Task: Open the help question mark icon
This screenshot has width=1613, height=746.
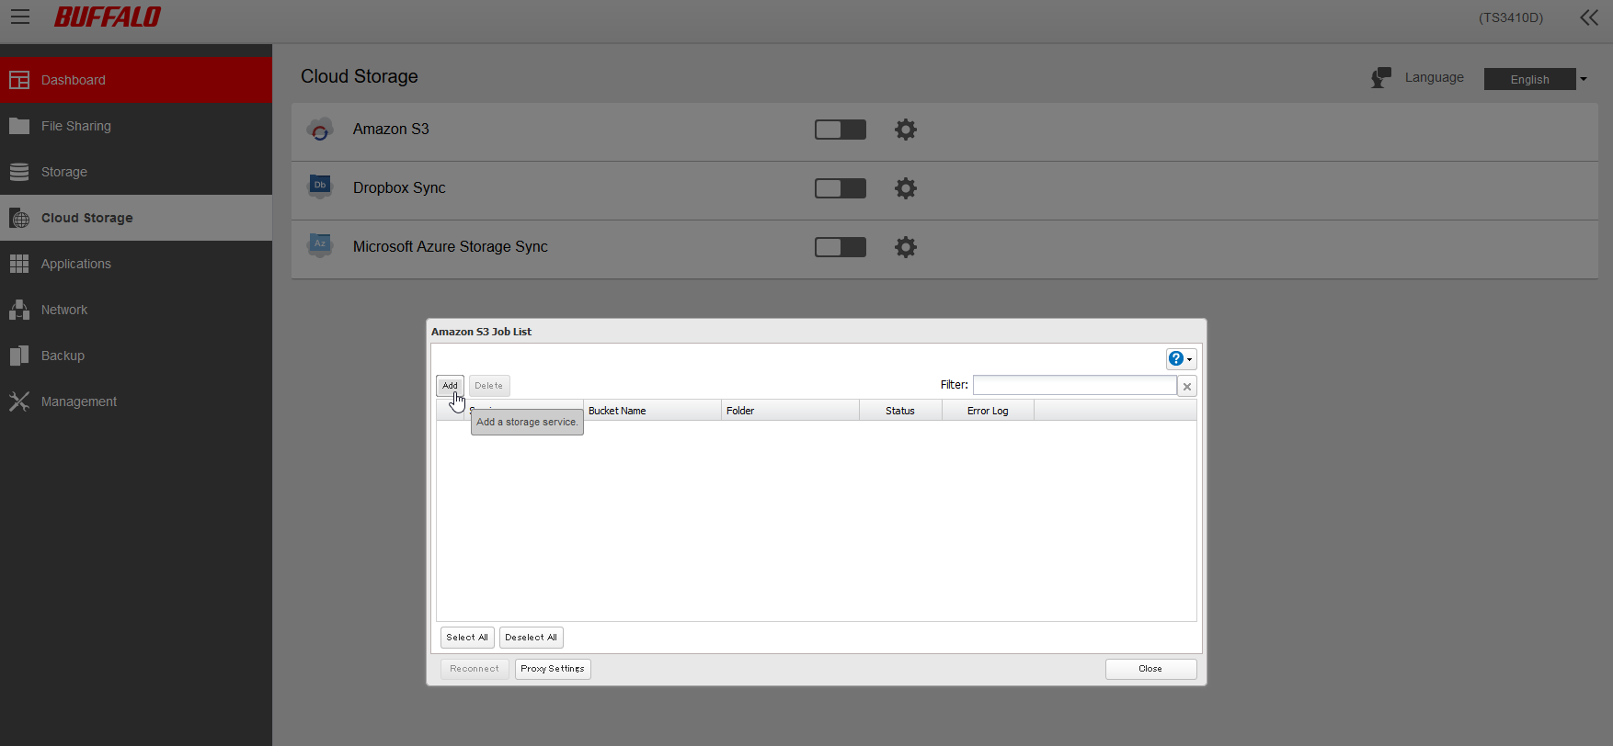Action: click(x=1176, y=359)
